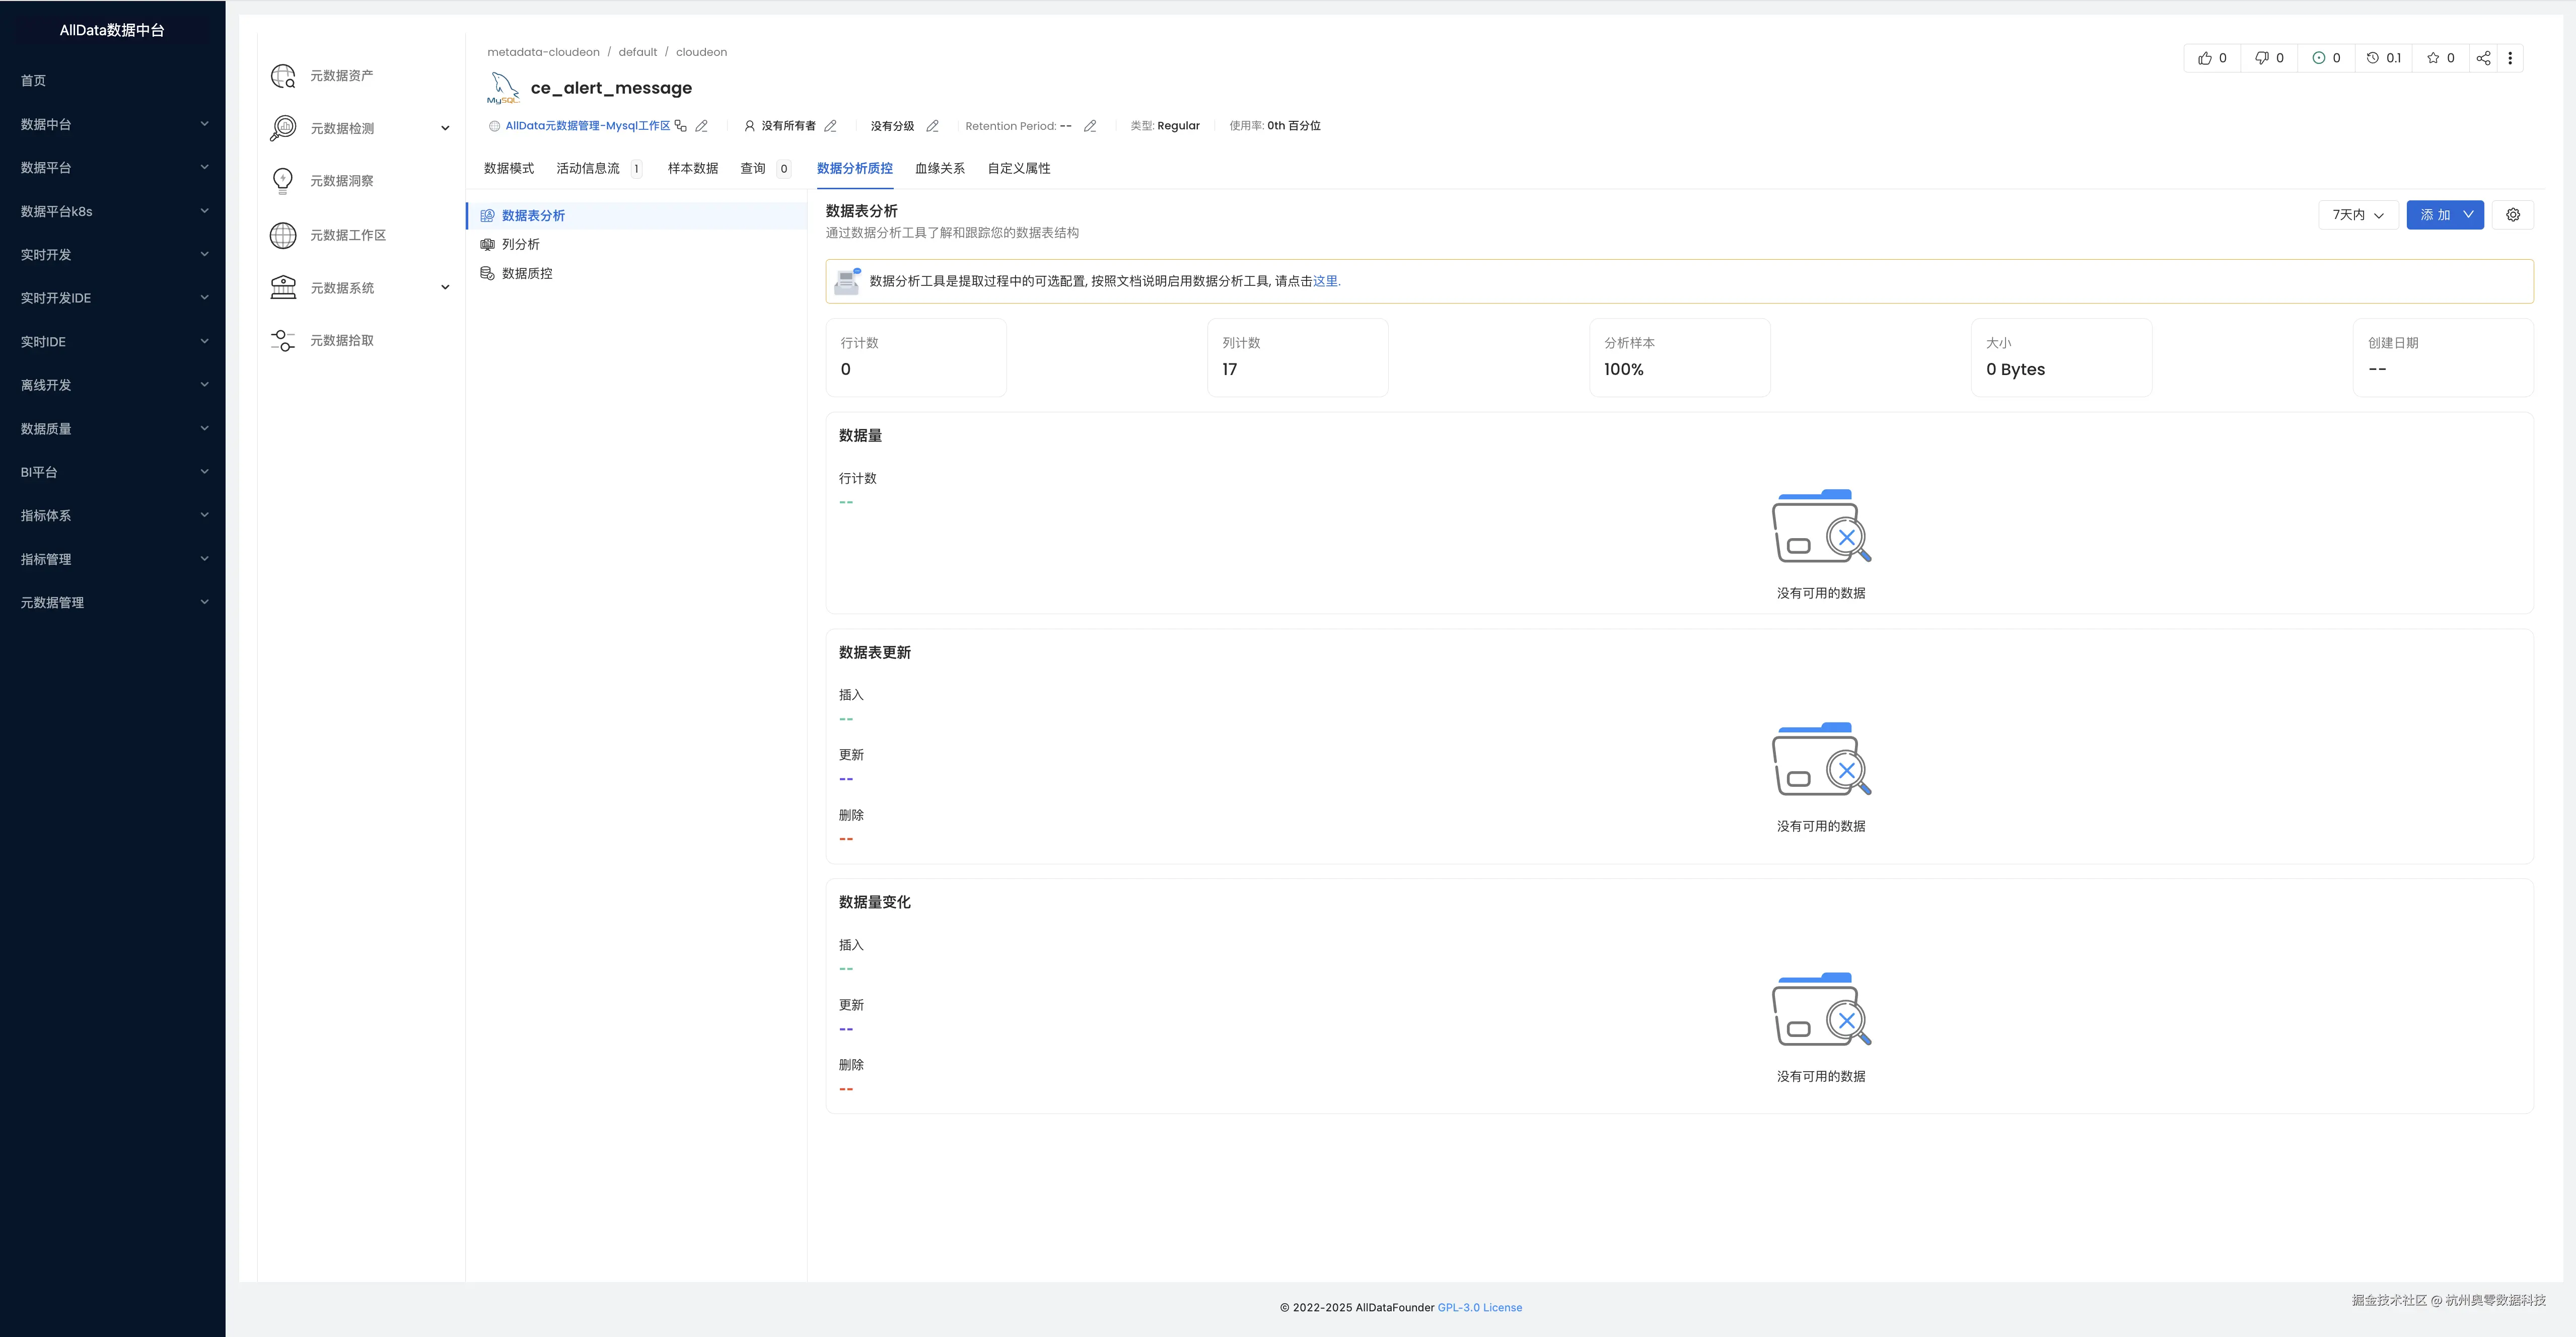Edit Retention Period pencil icon

[1090, 126]
